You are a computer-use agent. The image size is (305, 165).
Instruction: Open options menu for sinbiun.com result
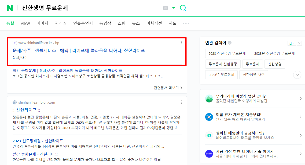tap(181, 102)
